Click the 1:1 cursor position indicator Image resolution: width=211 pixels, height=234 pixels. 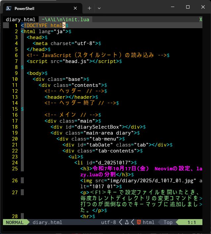(x=192, y=222)
